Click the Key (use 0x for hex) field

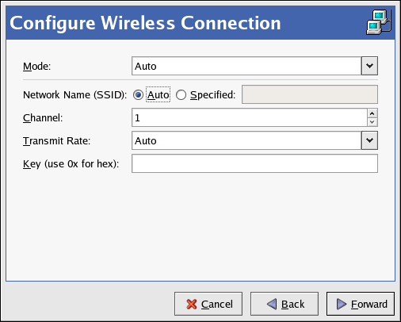click(x=254, y=163)
